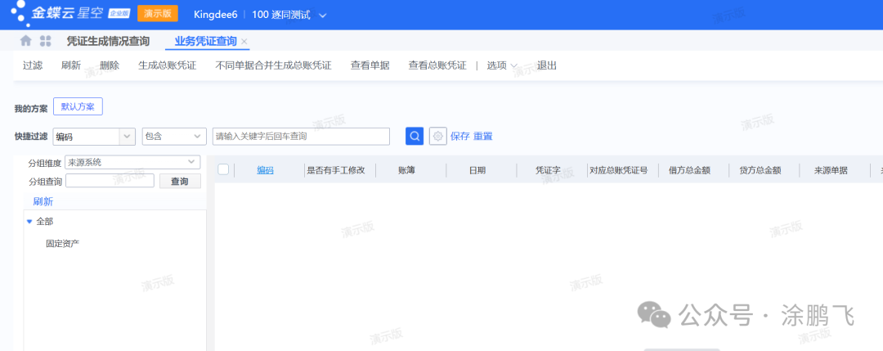Select 固定资产 in the tree

[63, 243]
